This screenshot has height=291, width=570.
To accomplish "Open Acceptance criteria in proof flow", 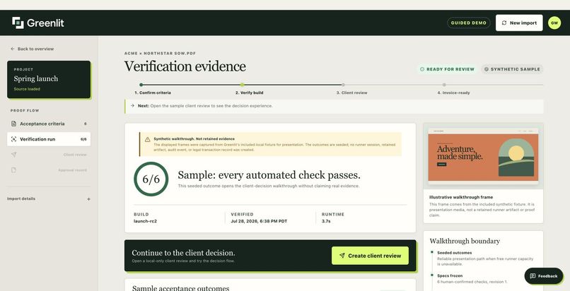I will pos(49,124).
